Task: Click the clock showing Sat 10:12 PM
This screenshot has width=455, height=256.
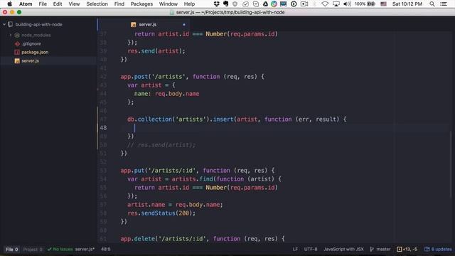Action: (407, 4)
